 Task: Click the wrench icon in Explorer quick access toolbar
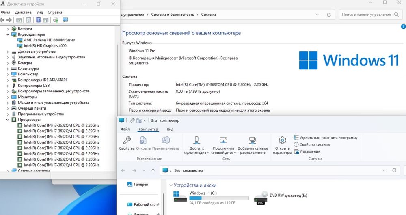[x=132, y=120]
